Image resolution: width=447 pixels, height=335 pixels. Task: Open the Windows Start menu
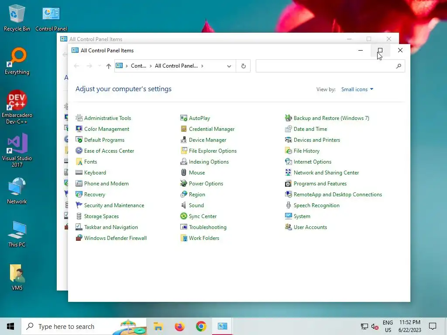point(10,326)
